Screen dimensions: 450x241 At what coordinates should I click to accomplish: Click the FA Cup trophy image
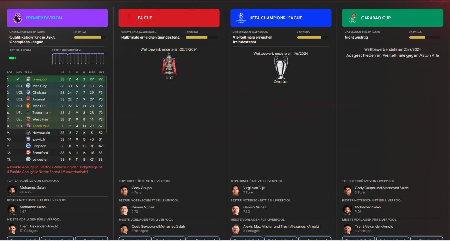click(x=169, y=63)
